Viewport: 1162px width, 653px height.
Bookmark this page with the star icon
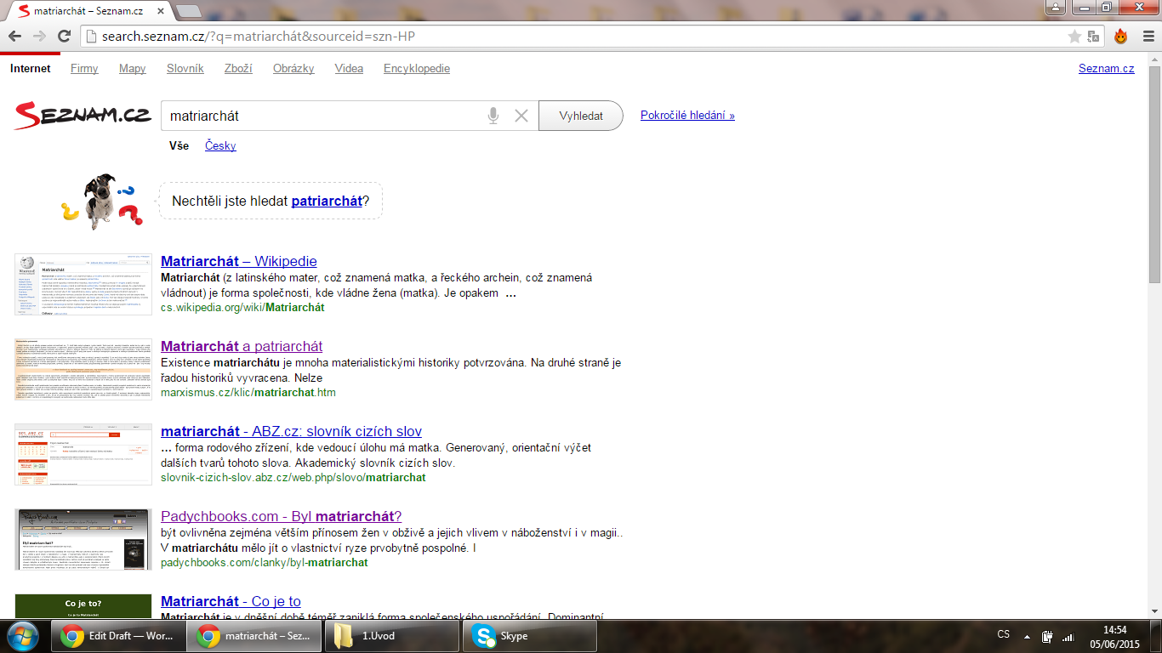click(x=1074, y=37)
